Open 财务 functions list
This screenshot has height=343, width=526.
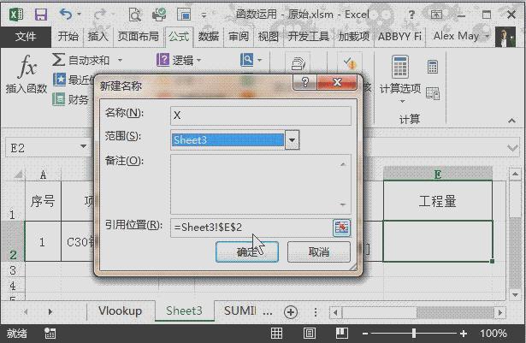(70, 99)
